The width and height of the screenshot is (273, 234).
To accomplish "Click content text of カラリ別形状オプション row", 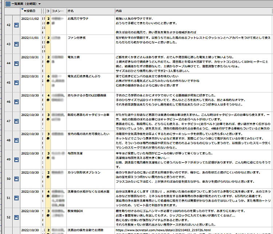I will [x=189, y=177].
